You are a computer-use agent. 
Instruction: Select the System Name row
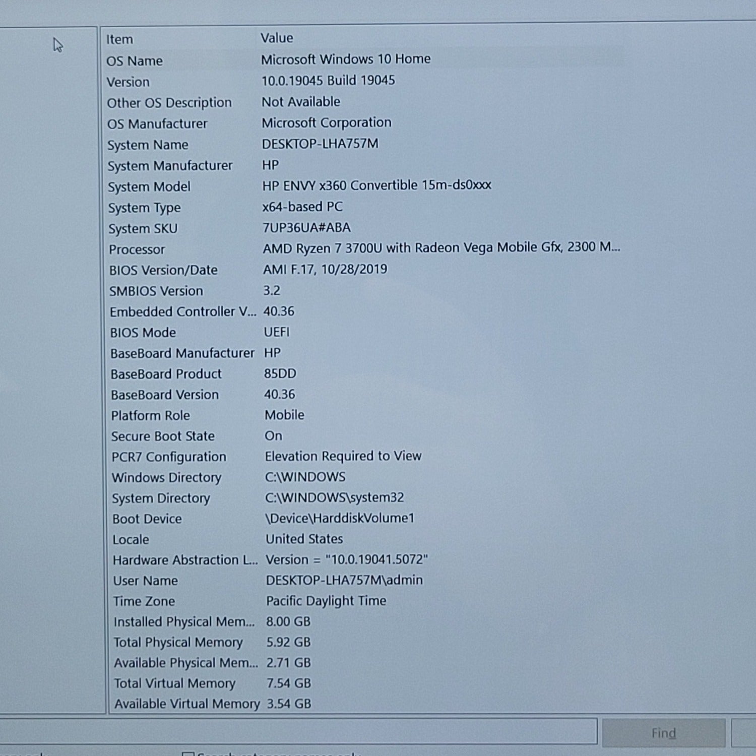pyautogui.click(x=148, y=145)
